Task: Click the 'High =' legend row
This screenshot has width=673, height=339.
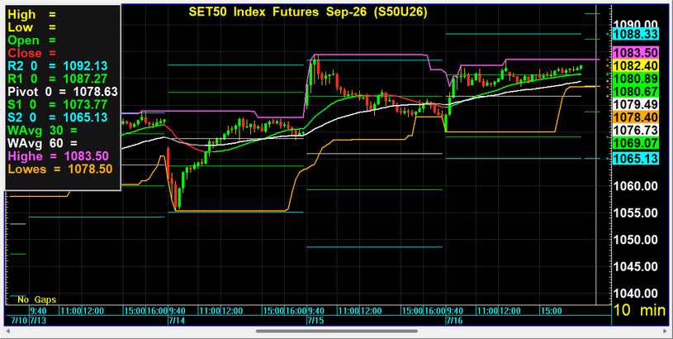Action: (31, 15)
